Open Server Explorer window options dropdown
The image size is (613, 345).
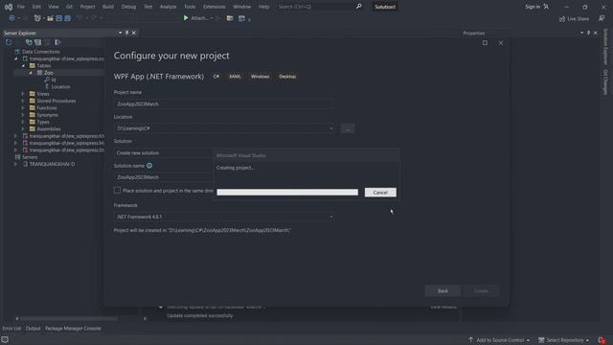click(x=120, y=33)
